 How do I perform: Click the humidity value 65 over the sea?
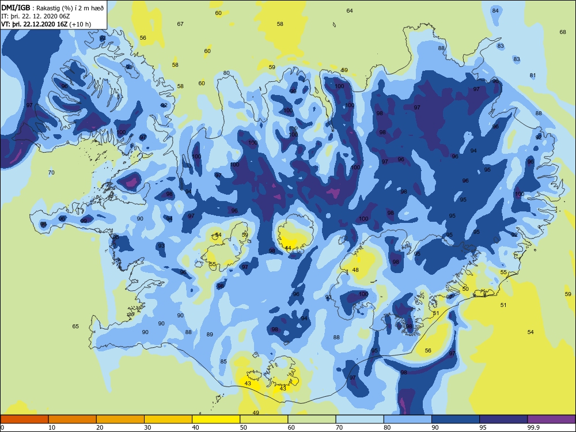[75, 326]
